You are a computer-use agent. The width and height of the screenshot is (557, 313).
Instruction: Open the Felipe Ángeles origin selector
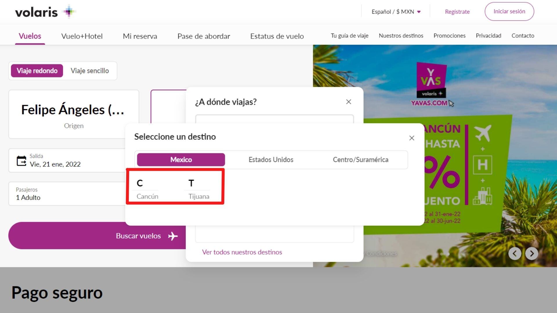(x=74, y=114)
